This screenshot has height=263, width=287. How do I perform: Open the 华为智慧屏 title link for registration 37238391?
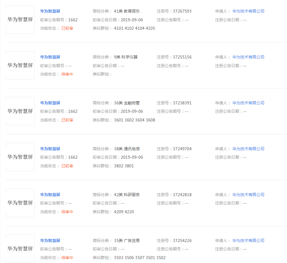50,103
